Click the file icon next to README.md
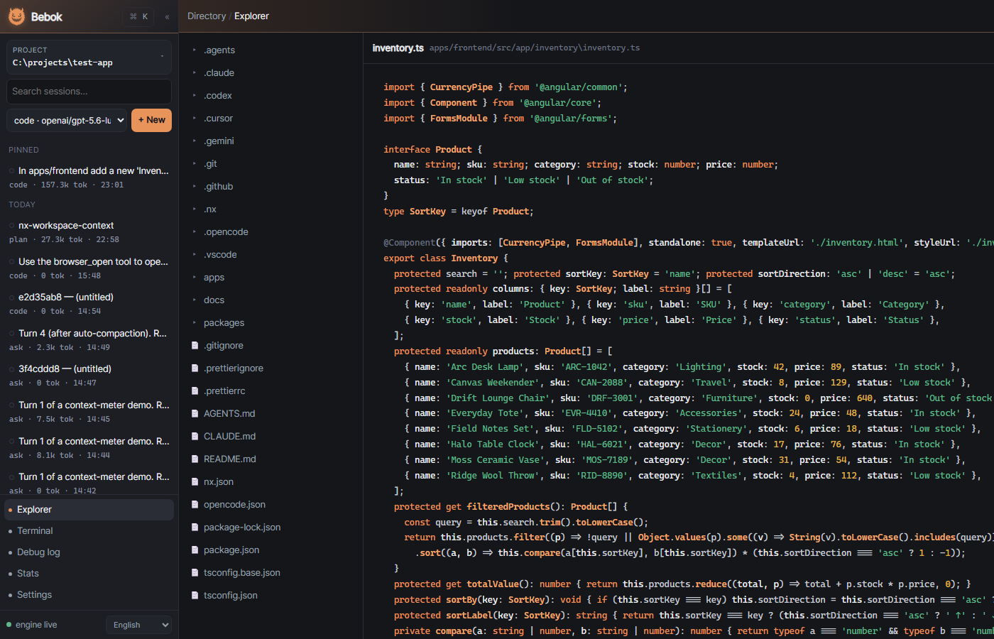The height and width of the screenshot is (639, 994). coord(195,459)
